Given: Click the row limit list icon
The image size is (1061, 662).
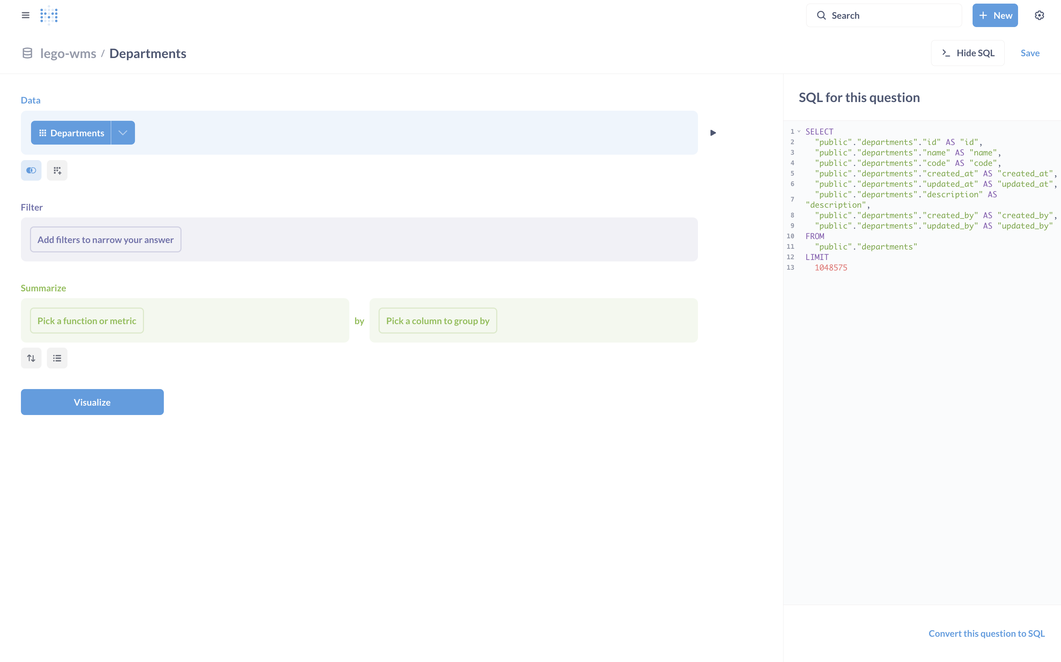Looking at the screenshot, I should click(57, 358).
